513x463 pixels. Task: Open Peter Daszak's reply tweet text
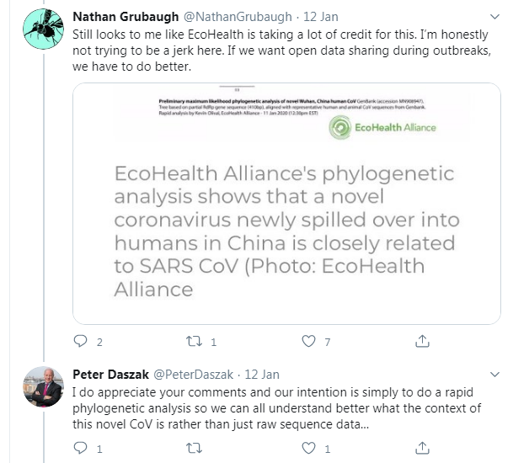[278, 407]
